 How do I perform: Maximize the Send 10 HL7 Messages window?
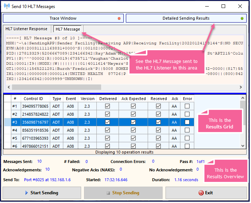(223, 6)
